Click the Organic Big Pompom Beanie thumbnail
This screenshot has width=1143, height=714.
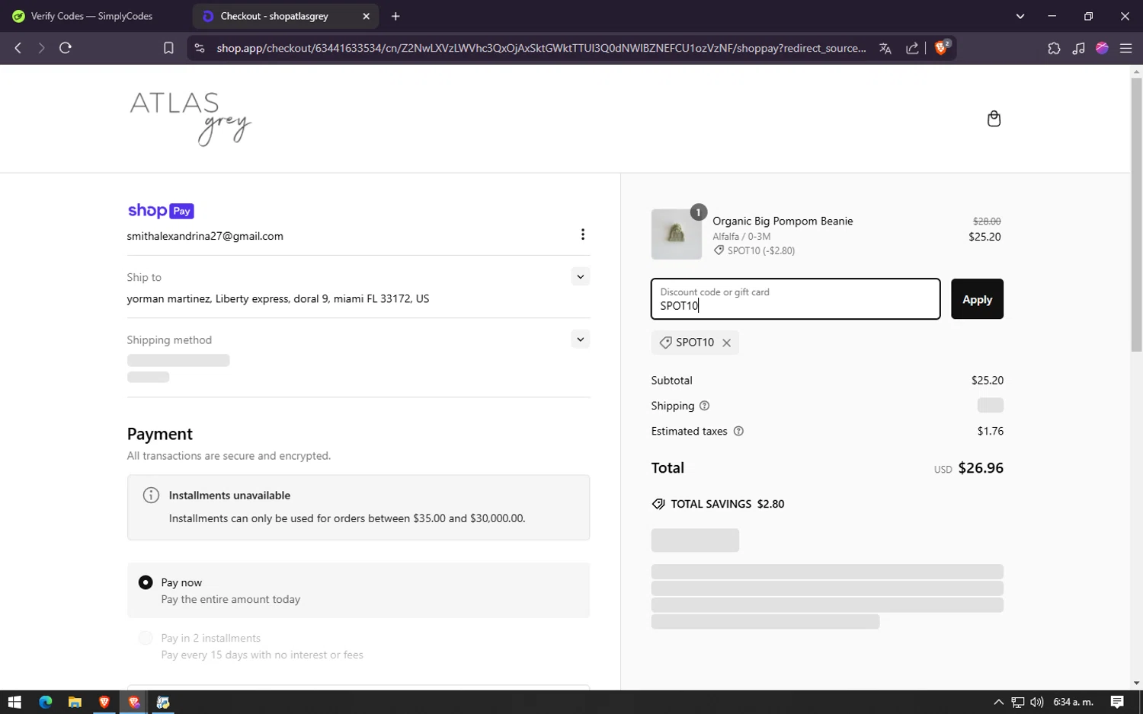[677, 234]
